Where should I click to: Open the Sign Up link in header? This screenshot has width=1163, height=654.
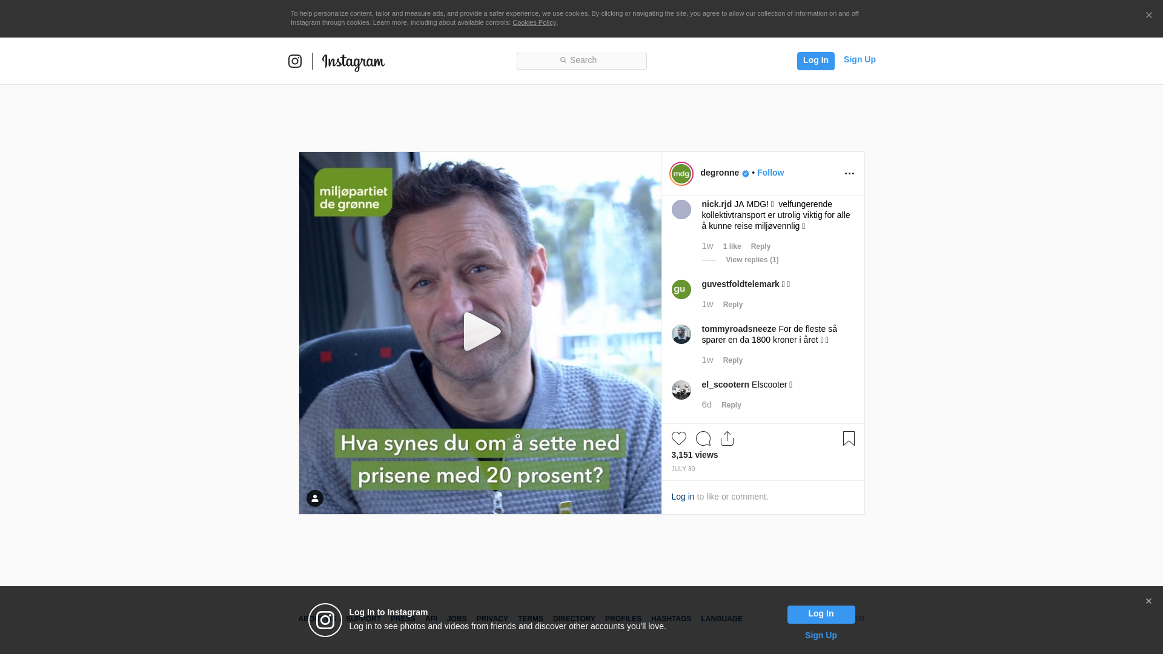(x=859, y=59)
